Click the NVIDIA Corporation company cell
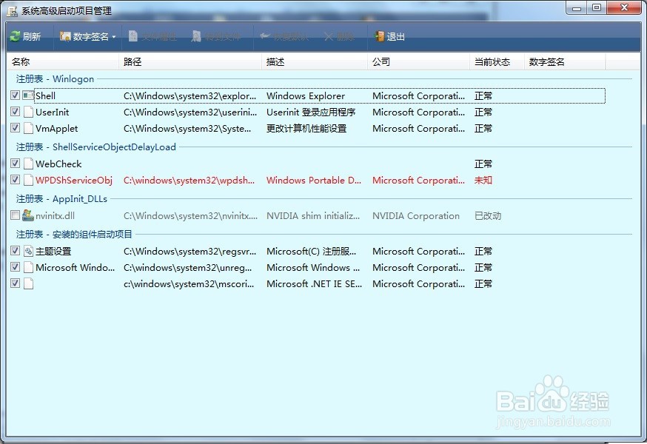The image size is (647, 444). 416,216
